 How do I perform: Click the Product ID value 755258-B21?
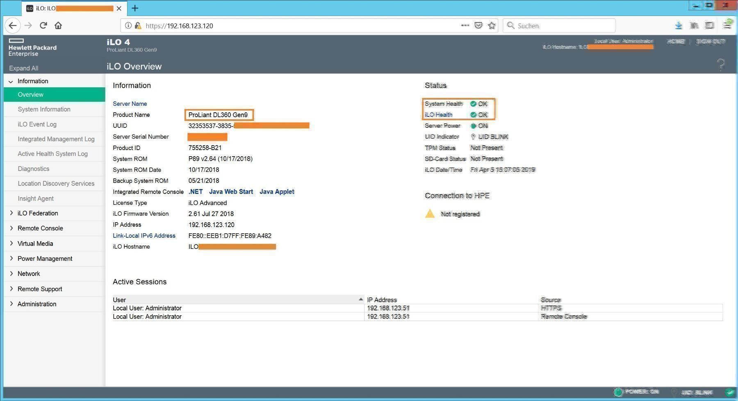click(205, 148)
